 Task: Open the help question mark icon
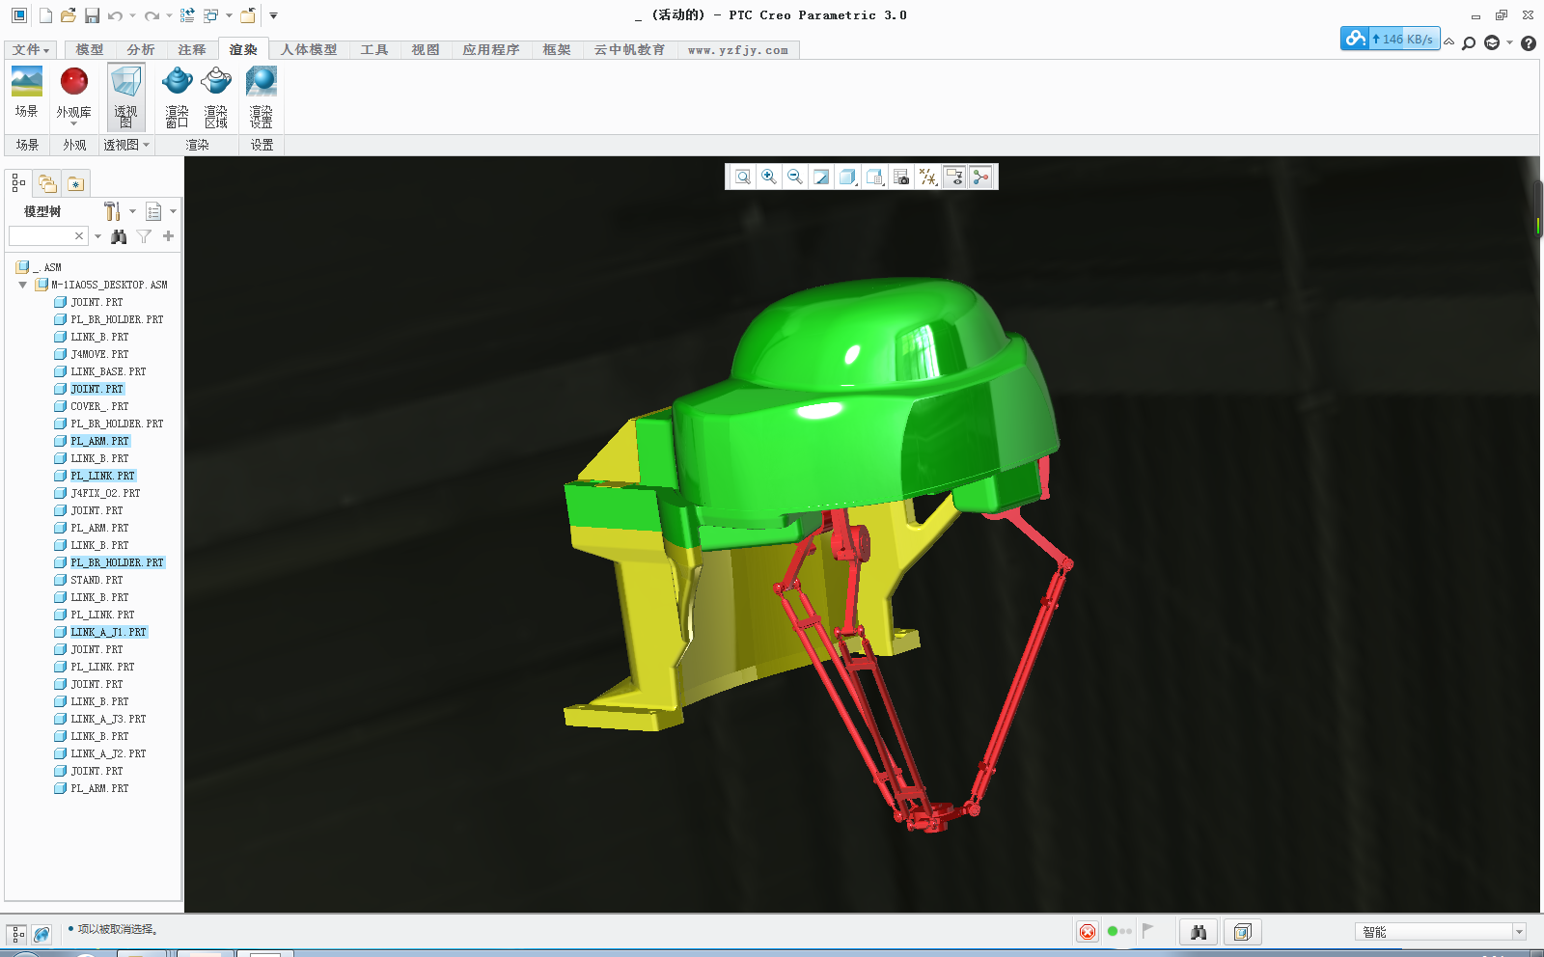click(1529, 43)
